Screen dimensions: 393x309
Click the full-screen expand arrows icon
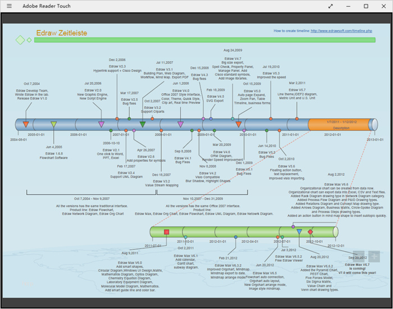(331, 6)
